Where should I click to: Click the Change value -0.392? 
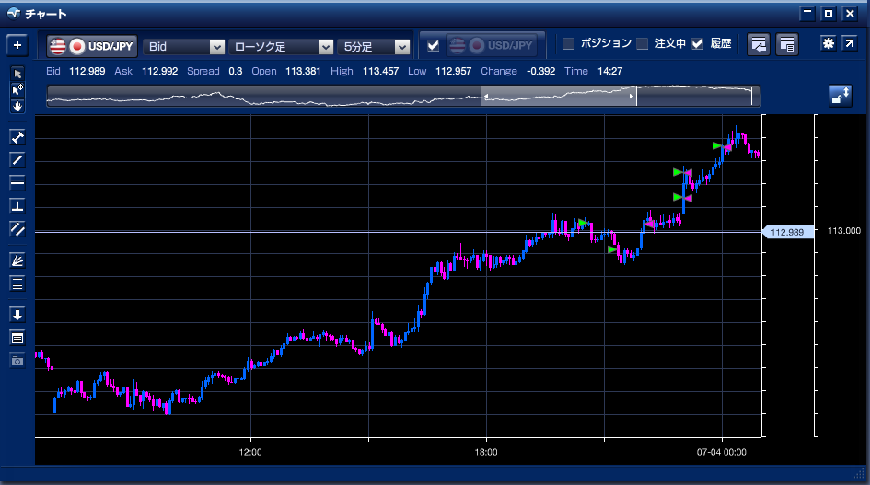541,71
